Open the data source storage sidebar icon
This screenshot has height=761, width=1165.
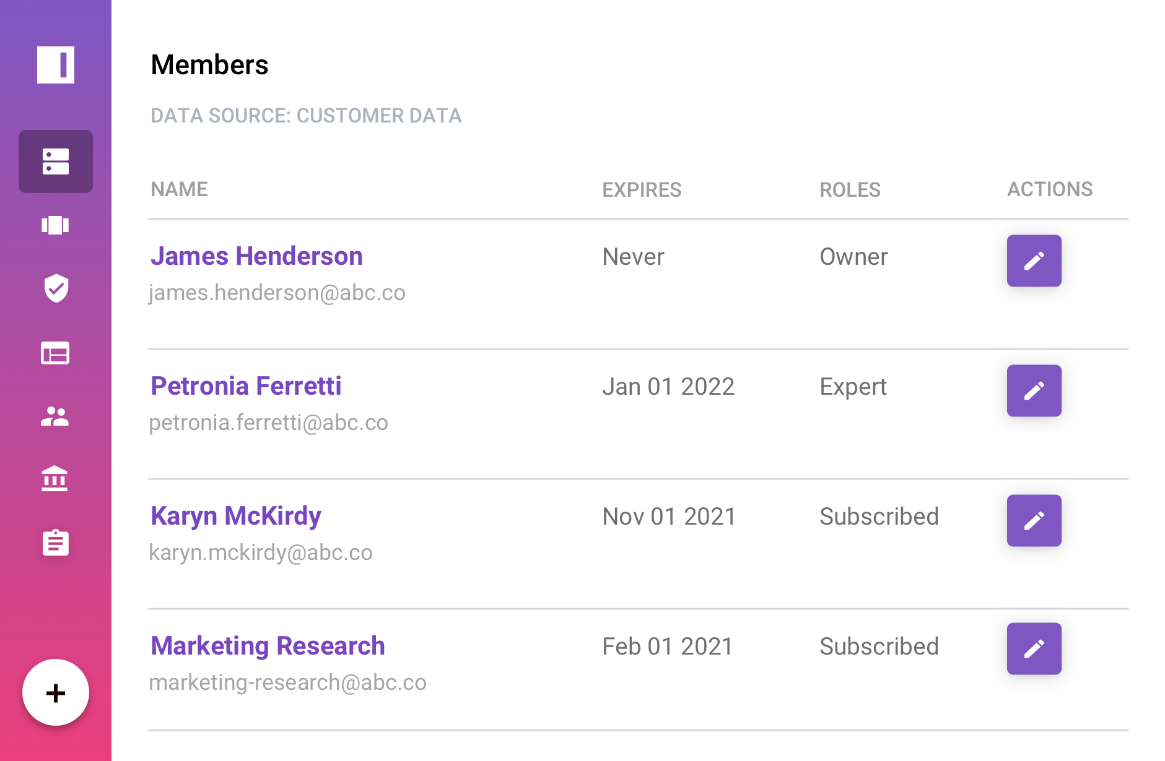56,161
